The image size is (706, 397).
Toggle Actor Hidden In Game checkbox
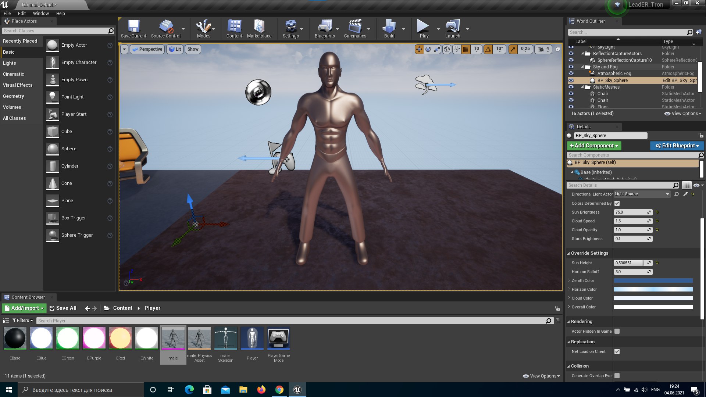pyautogui.click(x=617, y=331)
